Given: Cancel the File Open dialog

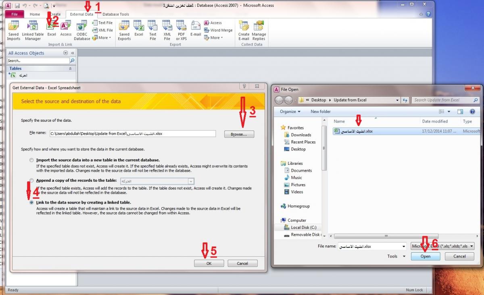Looking at the screenshot, I should point(459,256).
